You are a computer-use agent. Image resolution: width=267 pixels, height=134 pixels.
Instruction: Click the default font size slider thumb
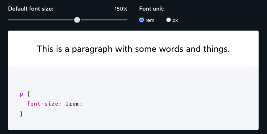pyautogui.click(x=77, y=20)
